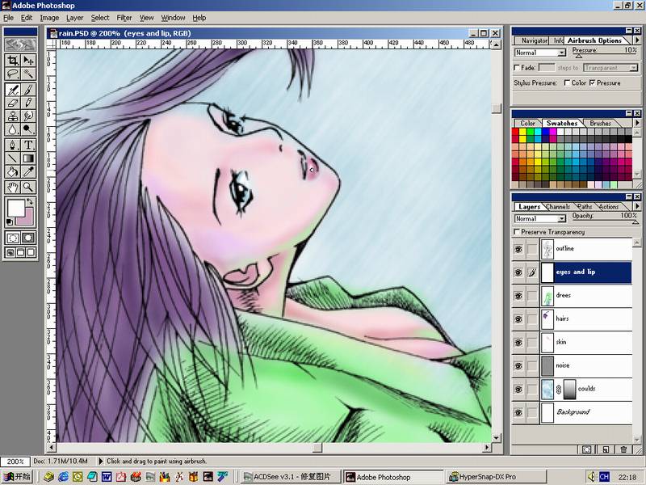Select the Blur (water drop) tool
The image size is (646, 485).
pos(13,129)
